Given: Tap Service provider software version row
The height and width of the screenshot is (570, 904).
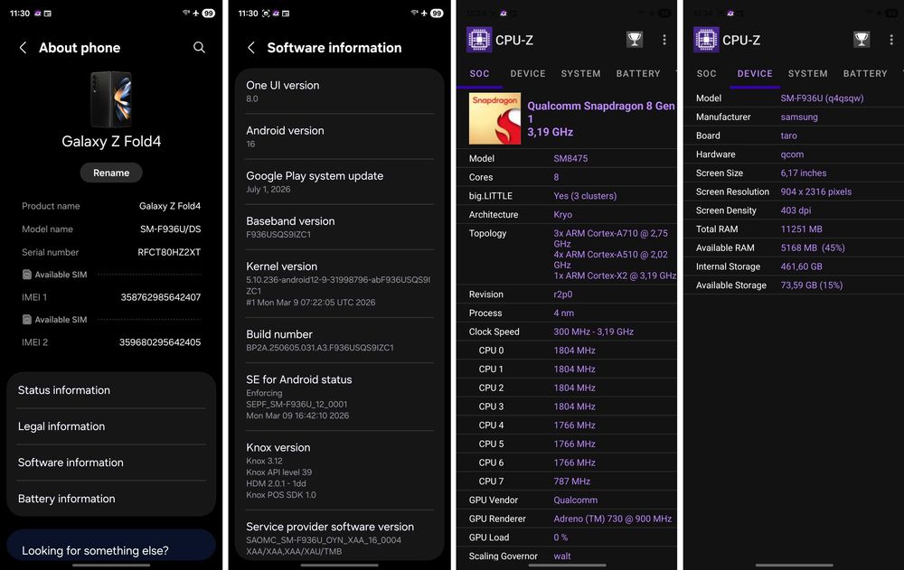Looking at the screenshot, I should [x=340, y=536].
